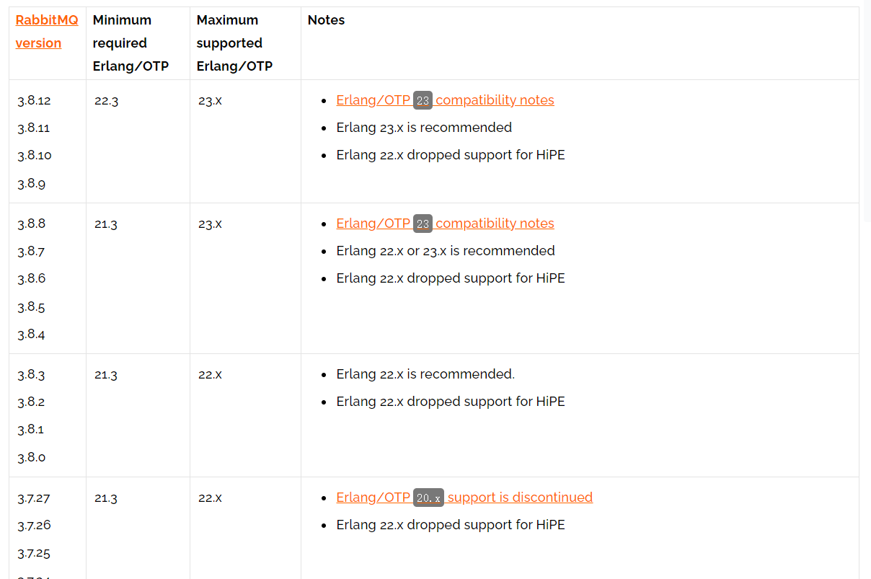Open the RabbitMQ version header link

click(47, 31)
